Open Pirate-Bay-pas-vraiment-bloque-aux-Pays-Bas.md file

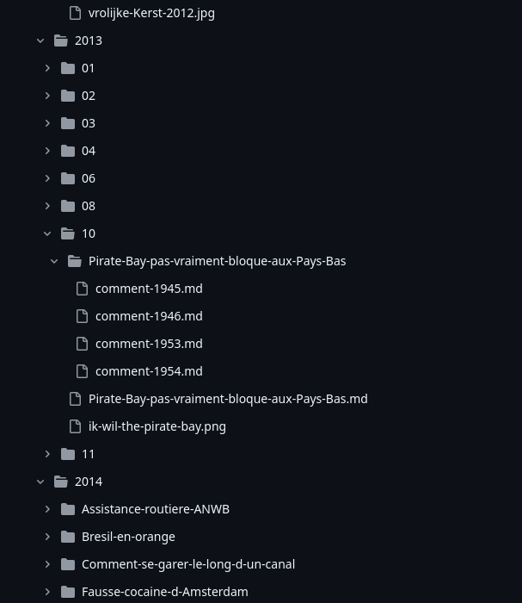click(228, 399)
